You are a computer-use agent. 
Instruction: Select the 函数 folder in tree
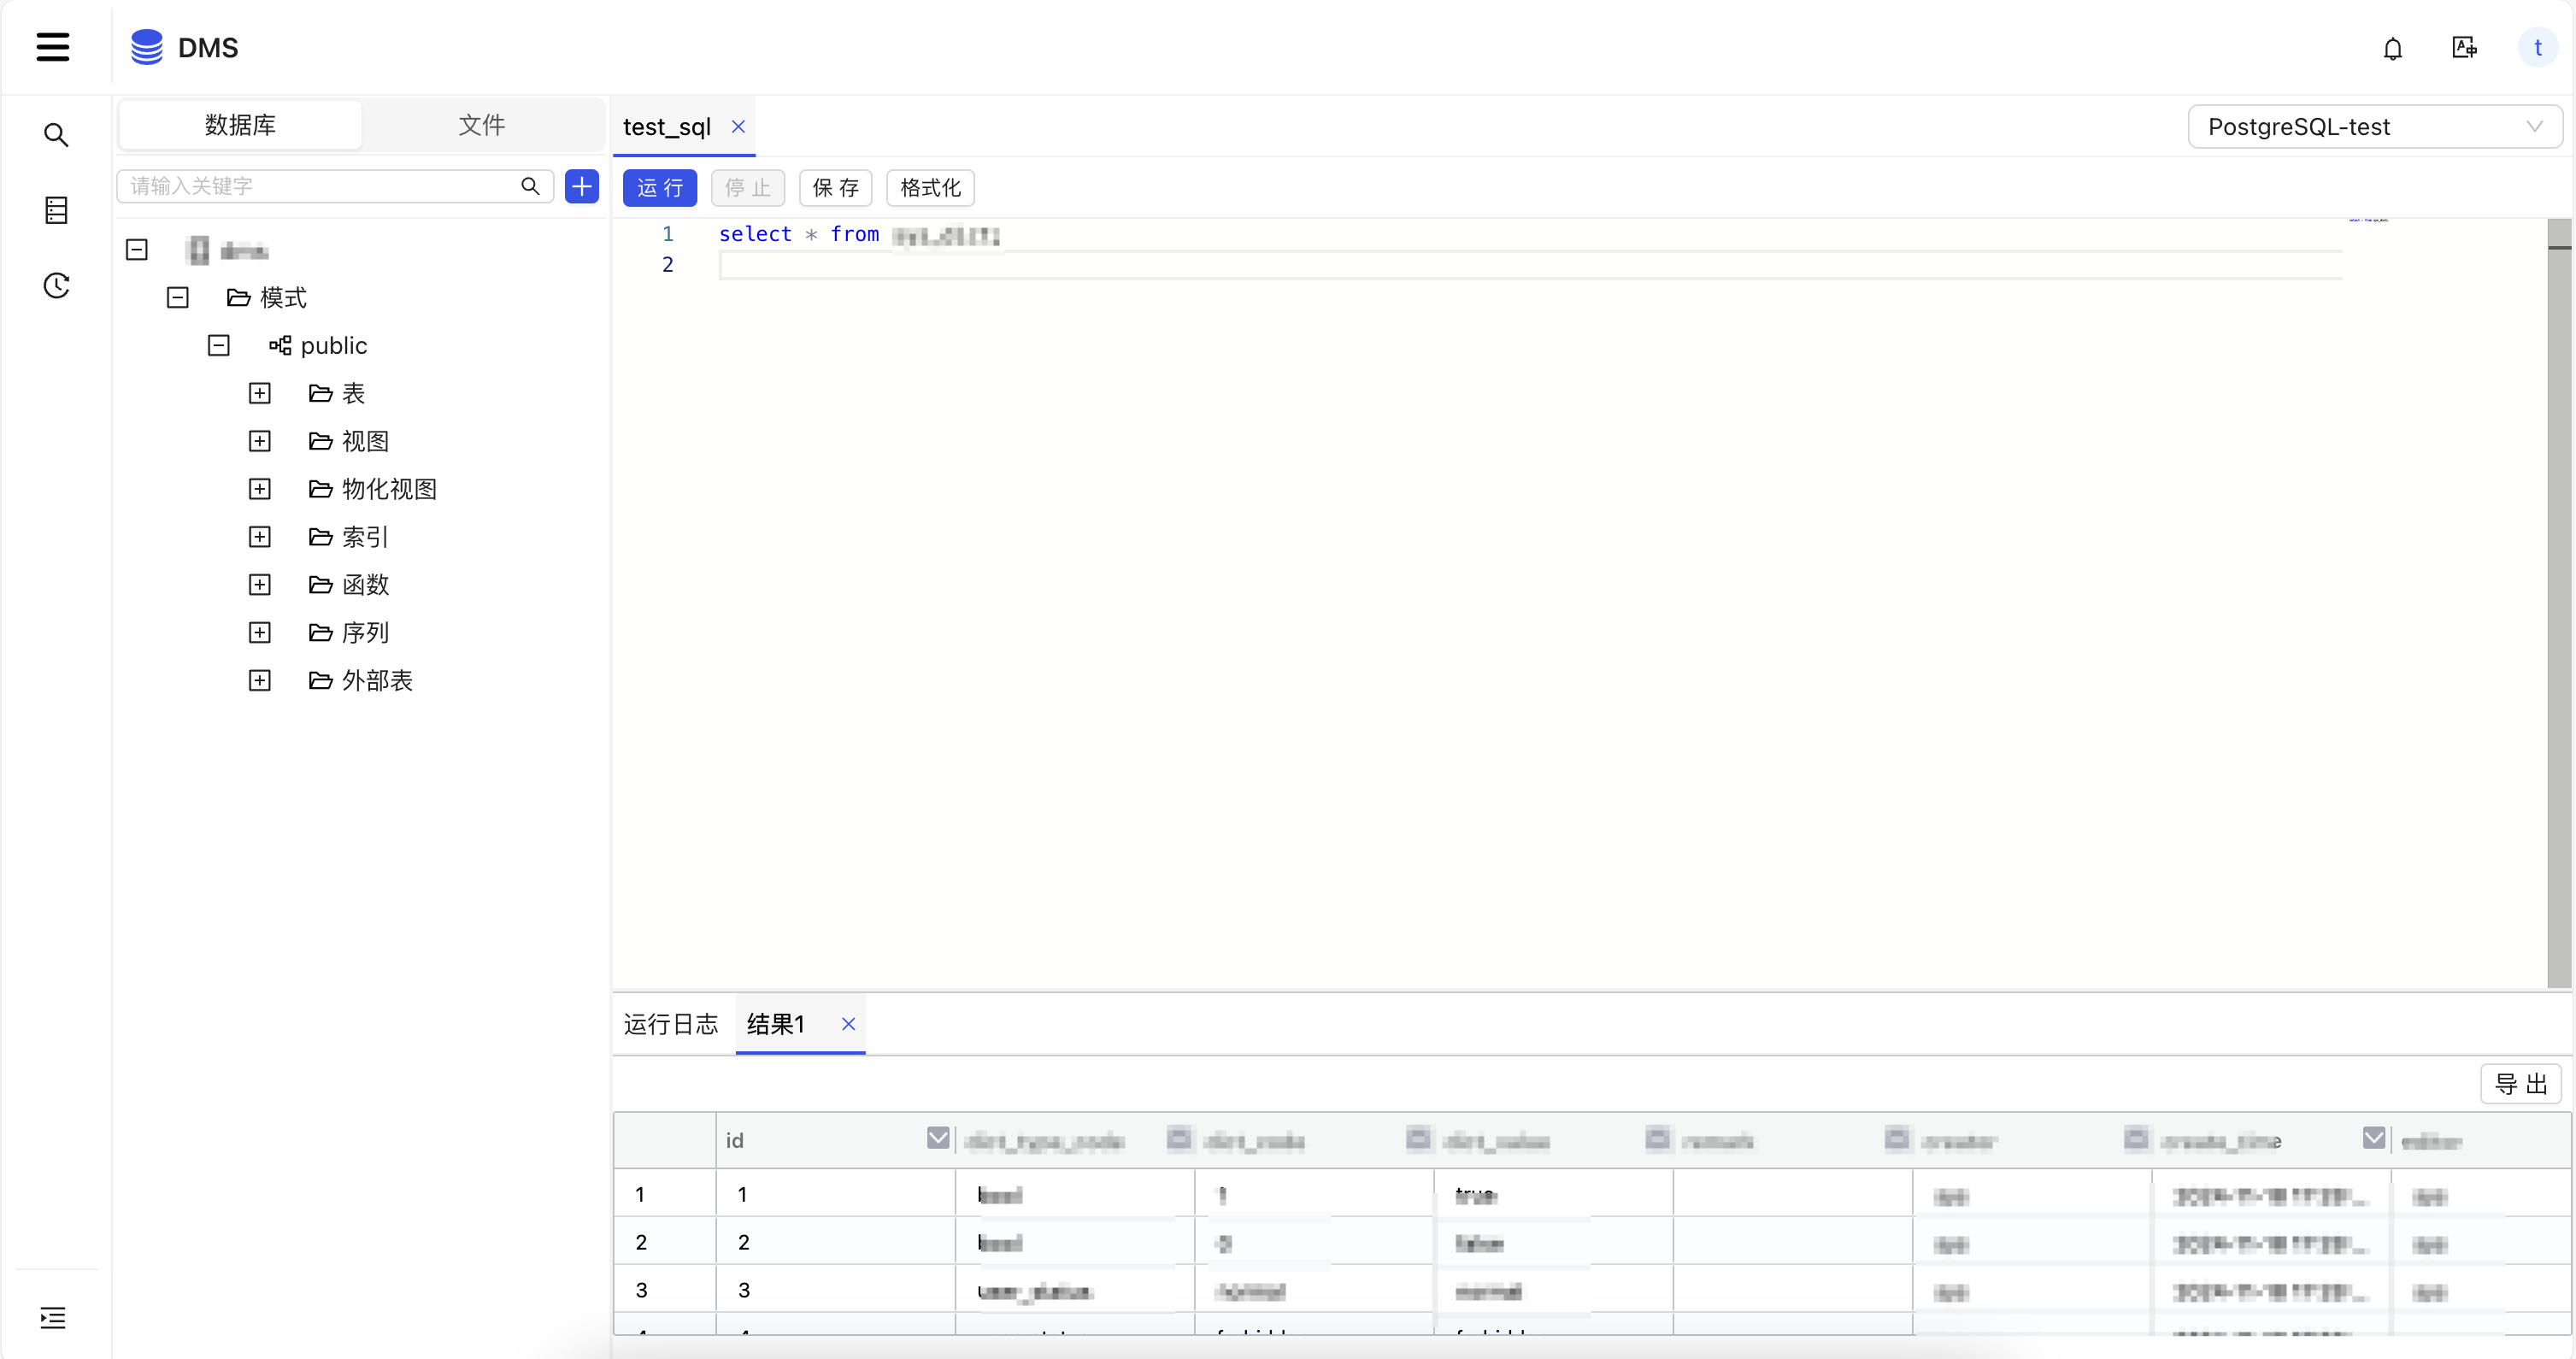point(349,585)
